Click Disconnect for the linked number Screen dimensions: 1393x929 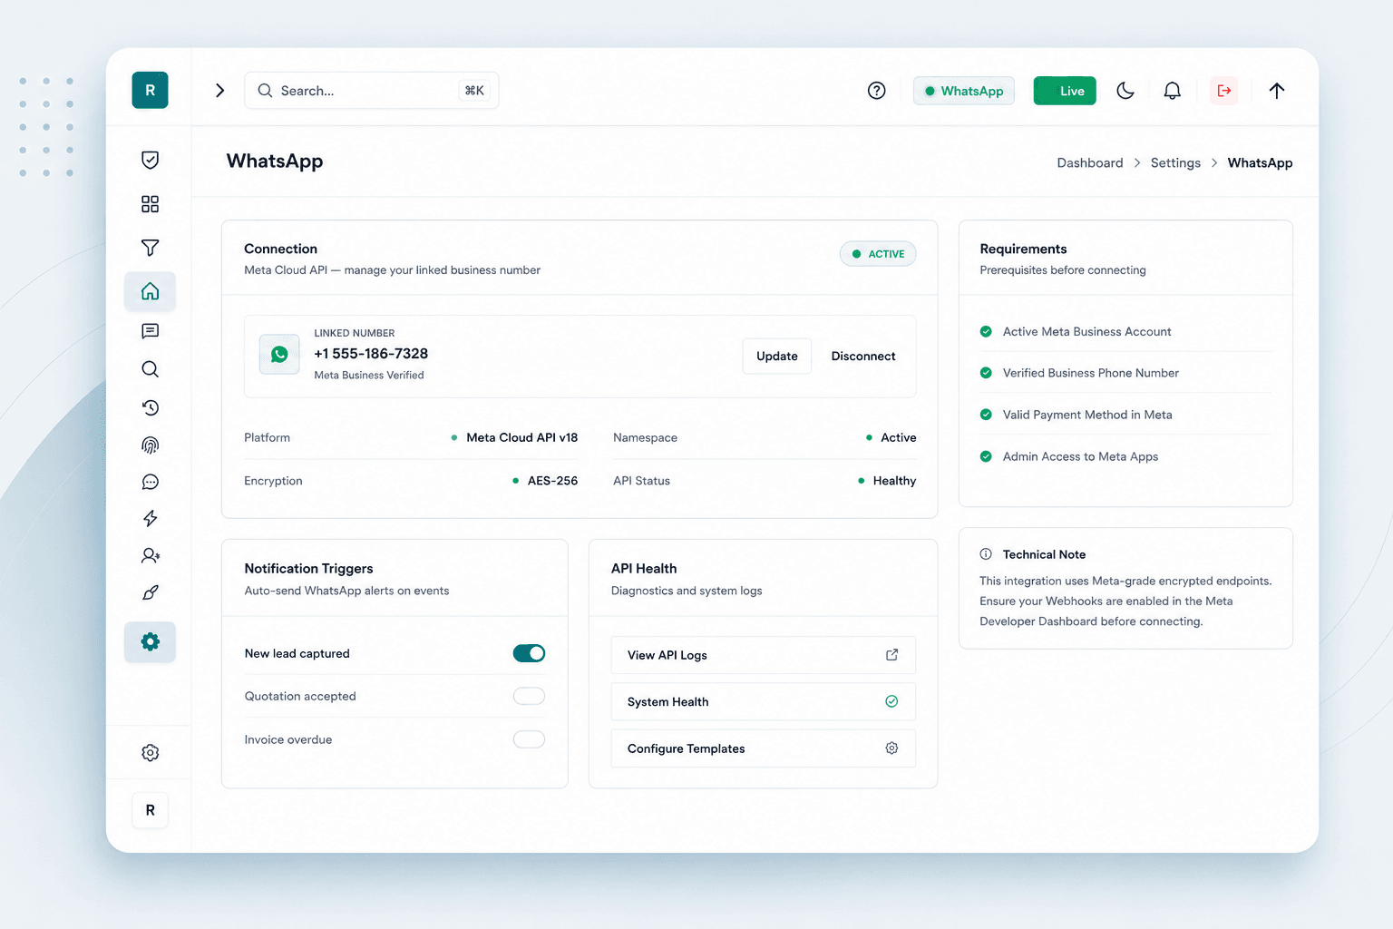coord(863,357)
